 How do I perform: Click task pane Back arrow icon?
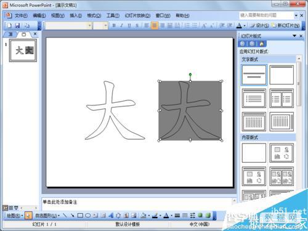tap(243, 44)
